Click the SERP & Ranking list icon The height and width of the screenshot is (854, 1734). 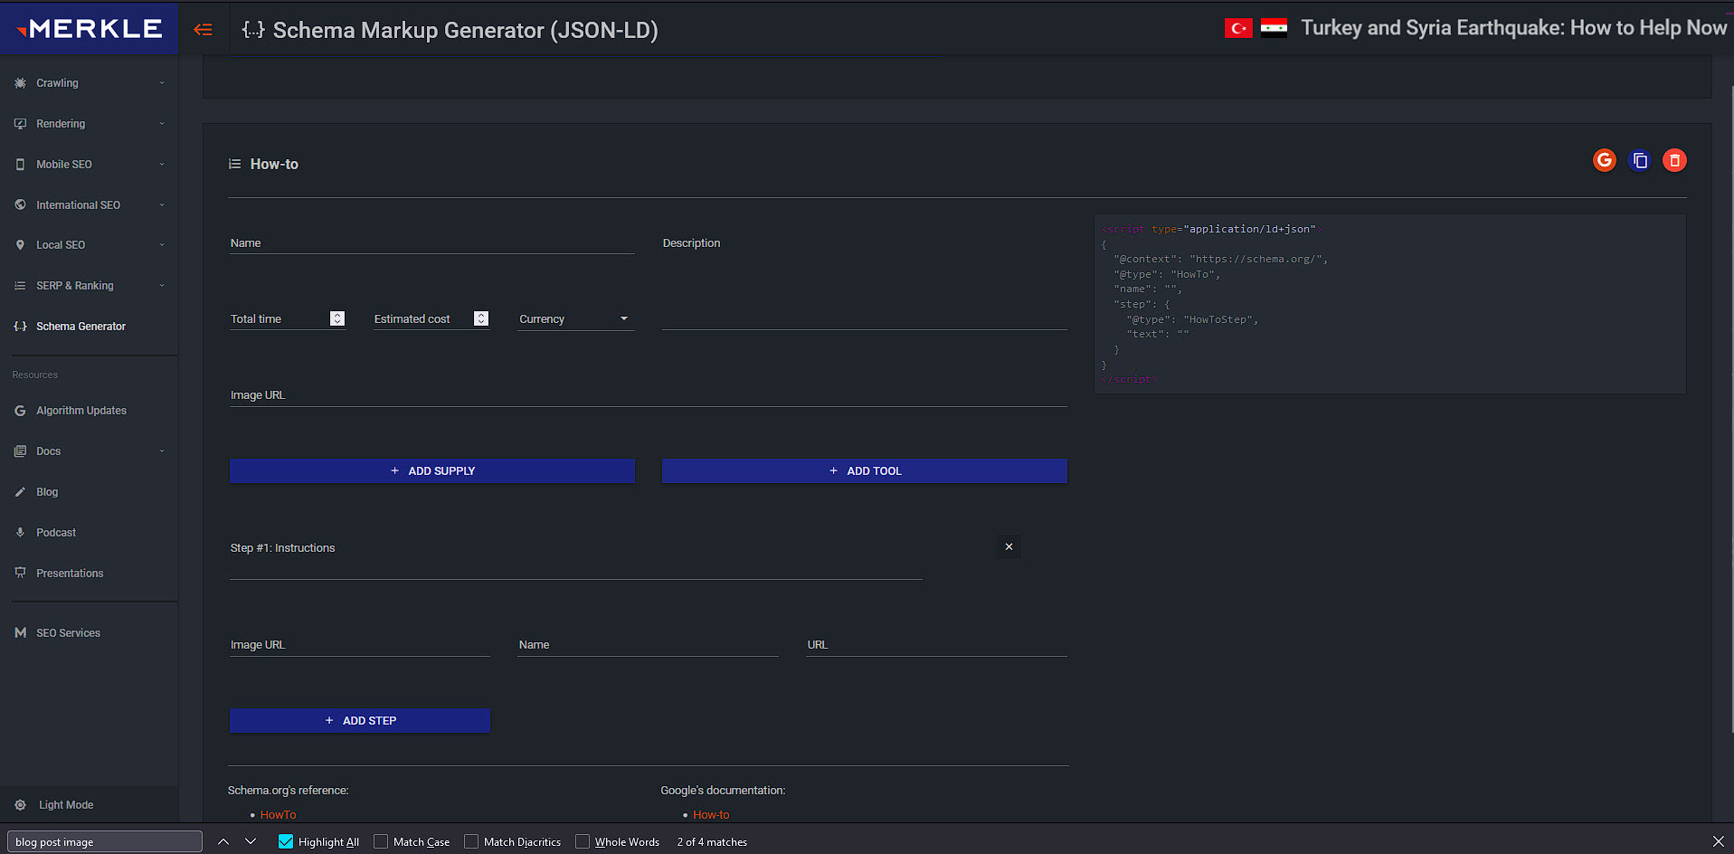point(20,285)
